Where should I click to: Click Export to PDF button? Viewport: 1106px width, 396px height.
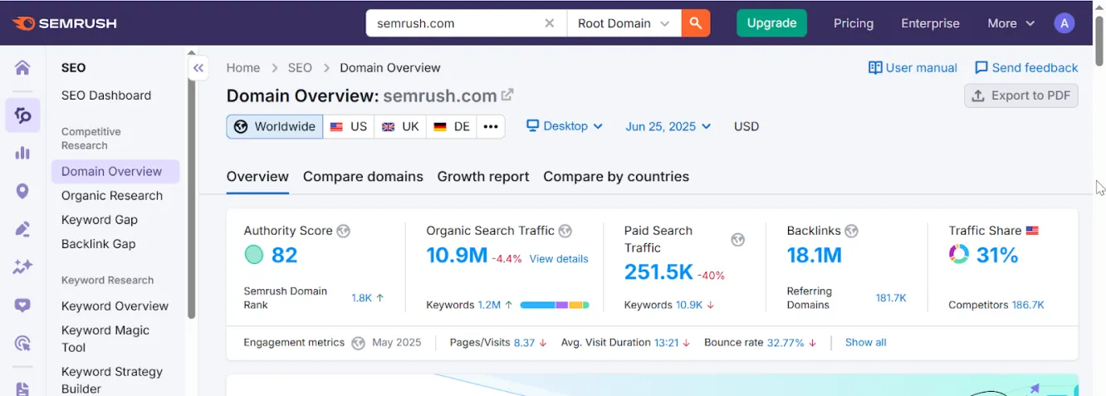click(x=1021, y=95)
